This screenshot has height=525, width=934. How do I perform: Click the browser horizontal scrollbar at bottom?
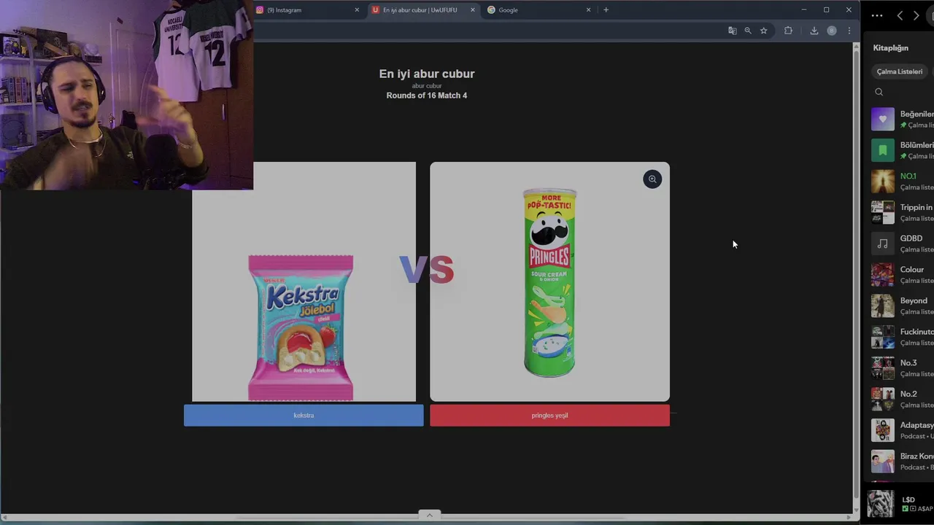coord(427,518)
